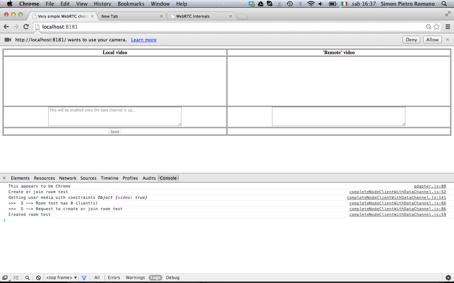This screenshot has height=283, width=454.
Task: Click the page reload icon in the toolbar
Action: (26, 27)
